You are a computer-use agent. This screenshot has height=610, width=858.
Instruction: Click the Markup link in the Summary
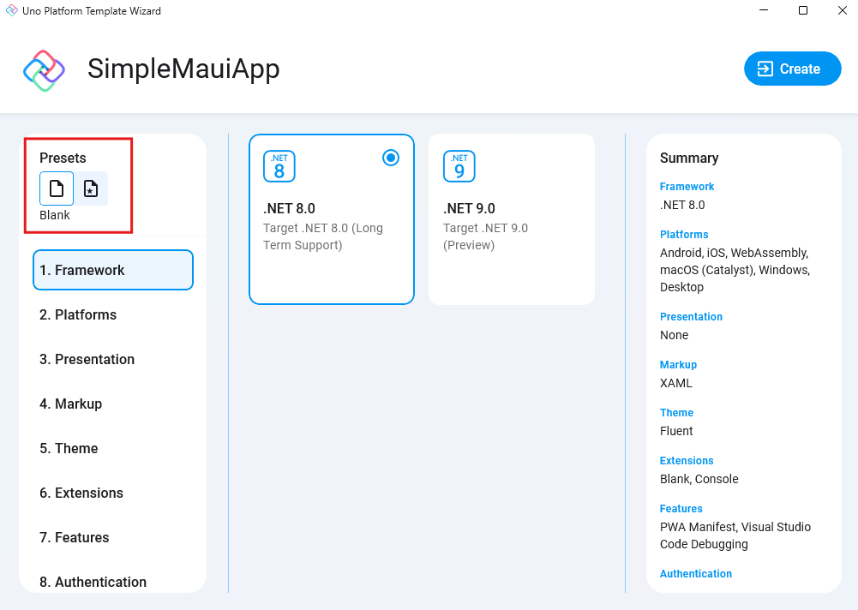678,364
